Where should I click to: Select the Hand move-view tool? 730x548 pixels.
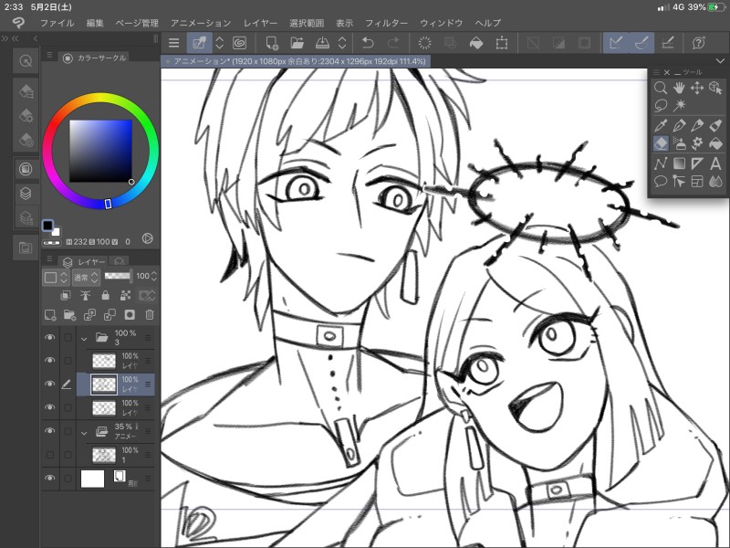point(679,88)
